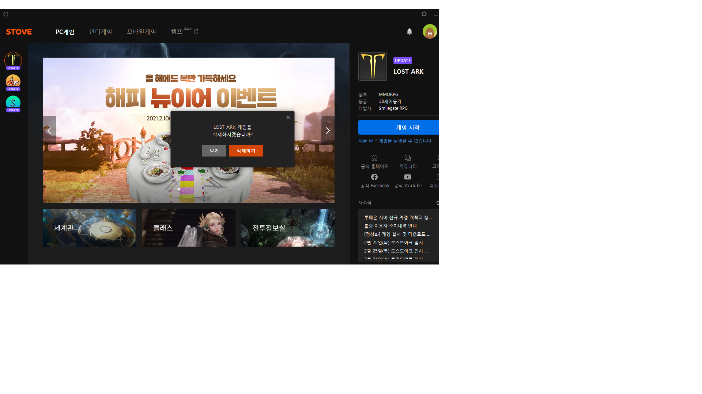Click the 닫기 button
This screenshot has height=394, width=702.
[x=214, y=151]
